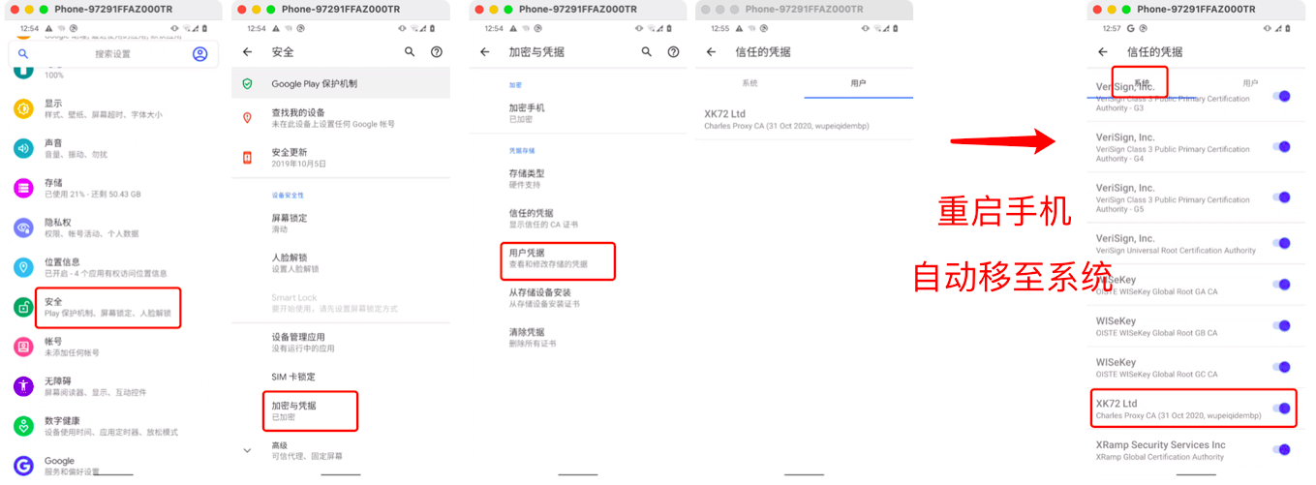Open 加密手机 in the 加密与凭据 screen
The height and width of the screenshot is (485, 1316).
point(578,112)
